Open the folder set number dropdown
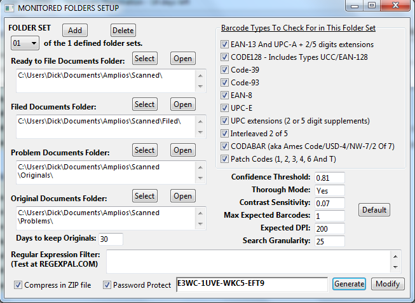Image resolution: width=415 pixels, height=303 pixels. [25, 43]
